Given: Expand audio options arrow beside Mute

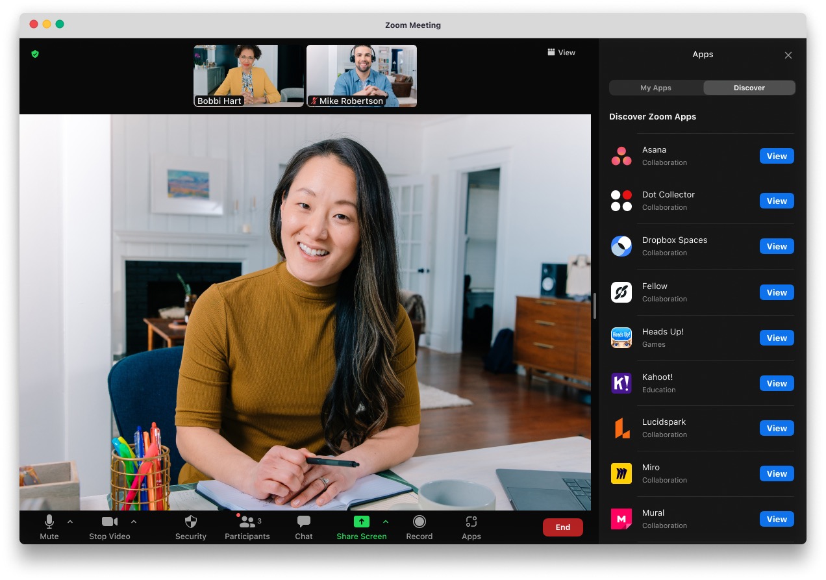Looking at the screenshot, I should click(x=70, y=522).
